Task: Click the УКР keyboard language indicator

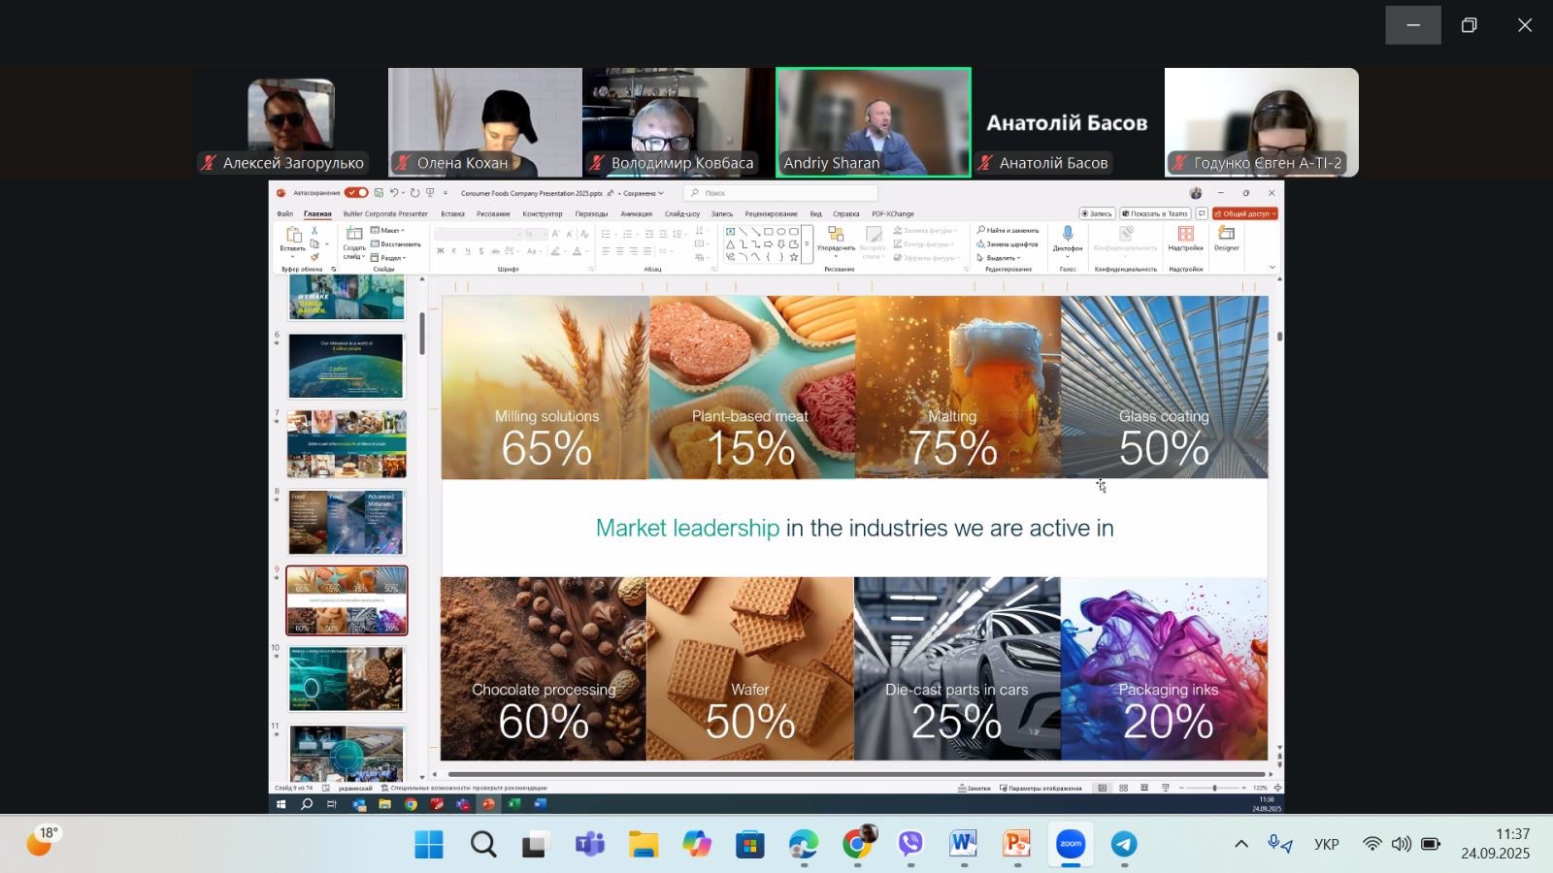Action: click(1326, 844)
